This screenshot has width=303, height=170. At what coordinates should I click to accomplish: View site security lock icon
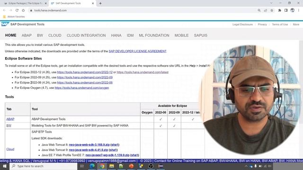pos(31,10)
